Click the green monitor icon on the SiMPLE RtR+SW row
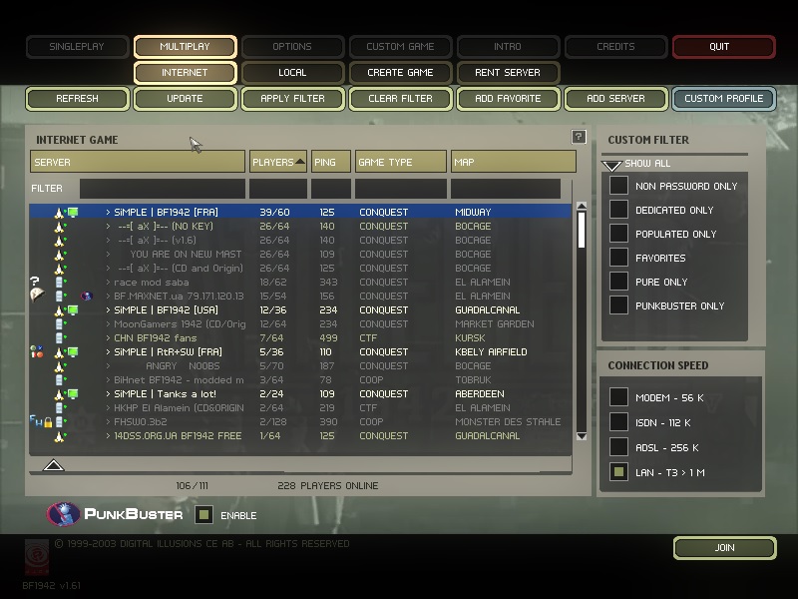This screenshot has height=599, width=798. [x=73, y=351]
